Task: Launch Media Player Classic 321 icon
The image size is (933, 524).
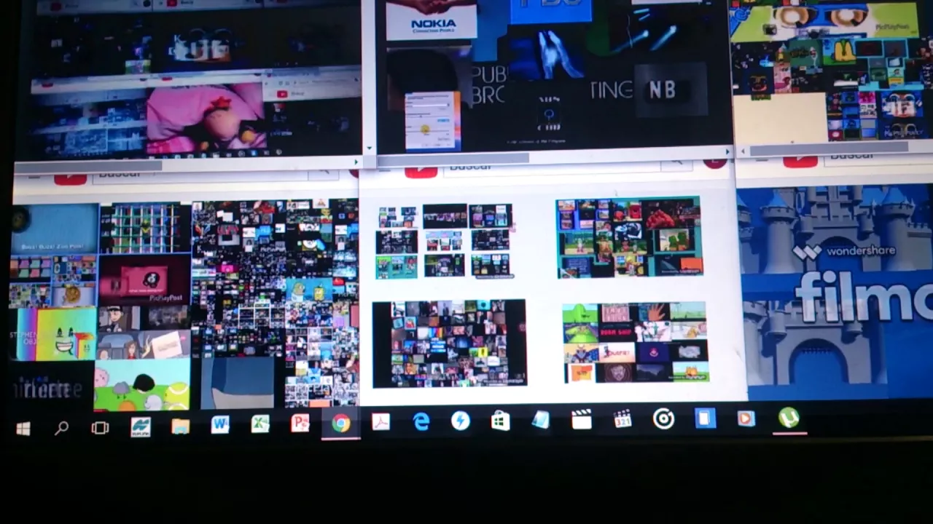Action: coord(622,418)
